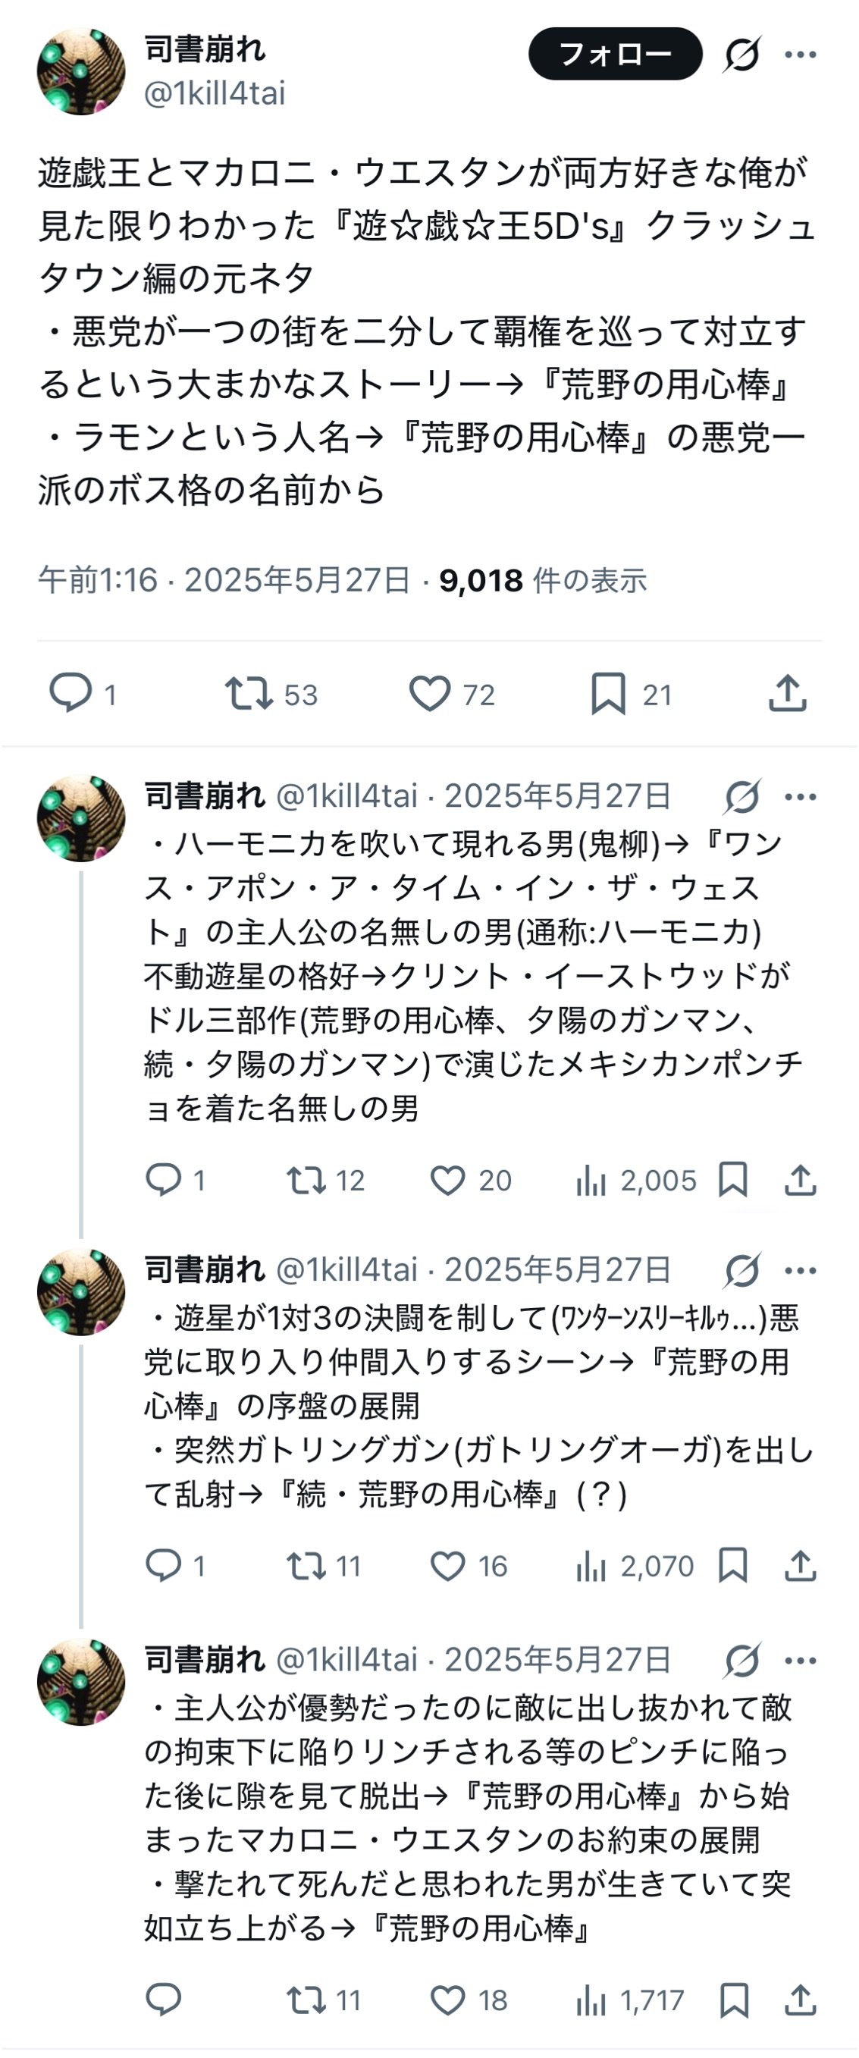This screenshot has width=859, height=2058.
Task: Repost the main tweet with 53 reposts
Action: click(x=249, y=693)
